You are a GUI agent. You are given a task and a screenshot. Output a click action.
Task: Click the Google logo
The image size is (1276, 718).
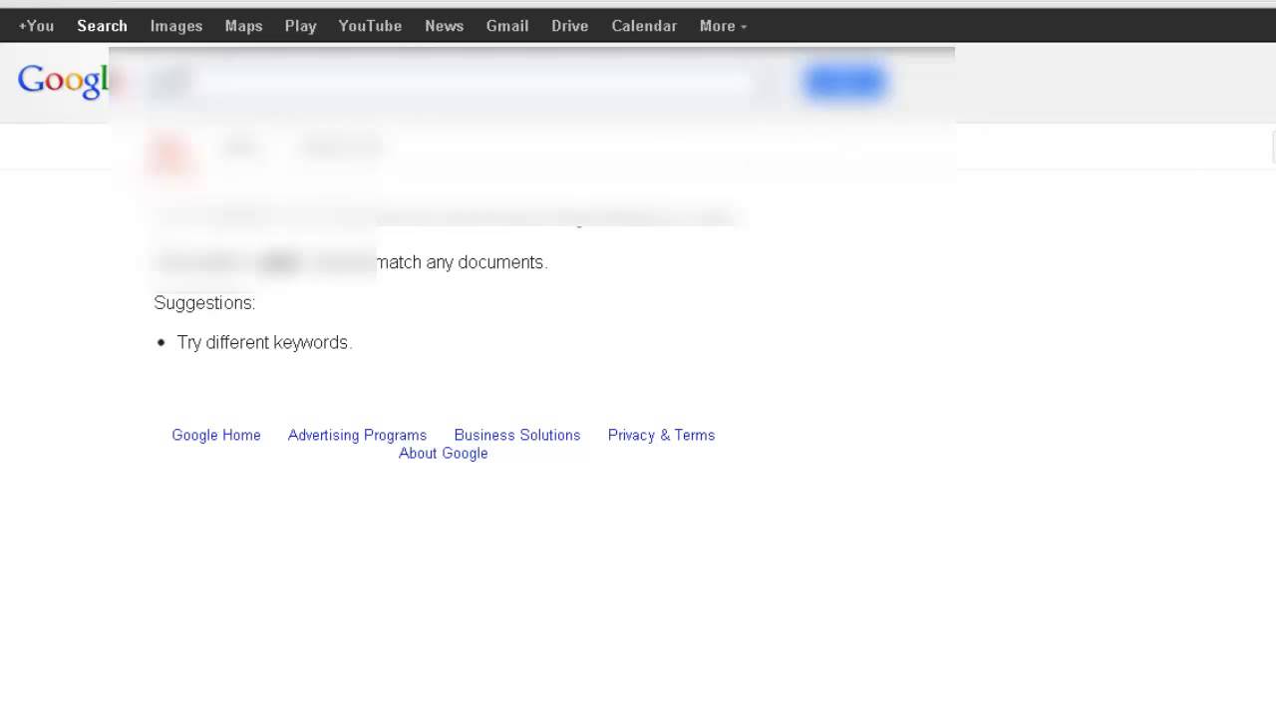pyautogui.click(x=63, y=81)
